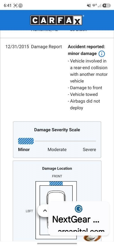Tap the Moderate severity label
This screenshot has height=246, width=114.
[x=57, y=149]
